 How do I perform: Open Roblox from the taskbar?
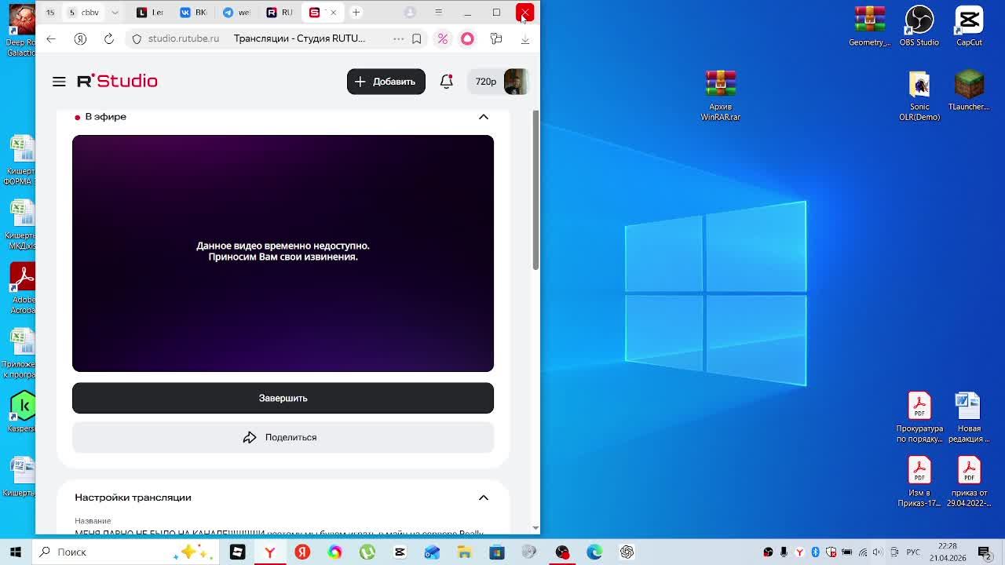237,552
